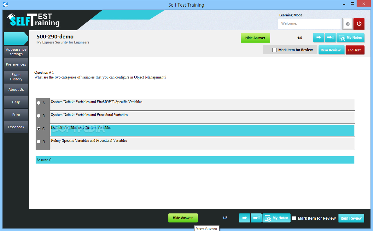Click answer text 'System Default Variables and Procedural Variables'
373x231 pixels.
[89, 114]
